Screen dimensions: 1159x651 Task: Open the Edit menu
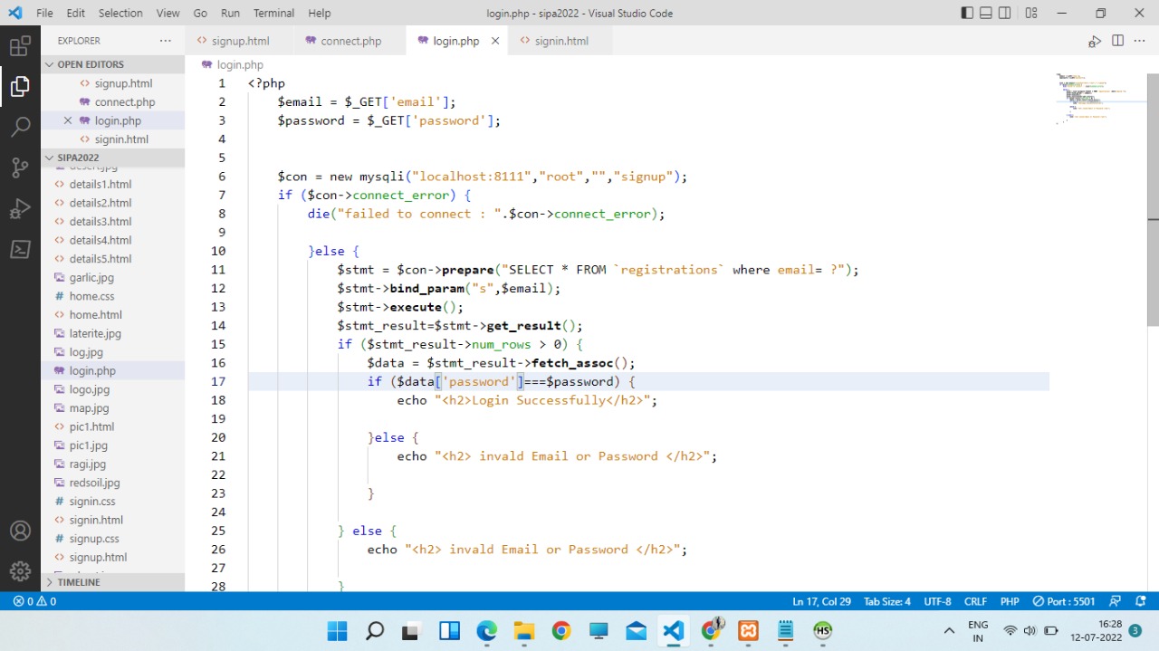point(76,13)
